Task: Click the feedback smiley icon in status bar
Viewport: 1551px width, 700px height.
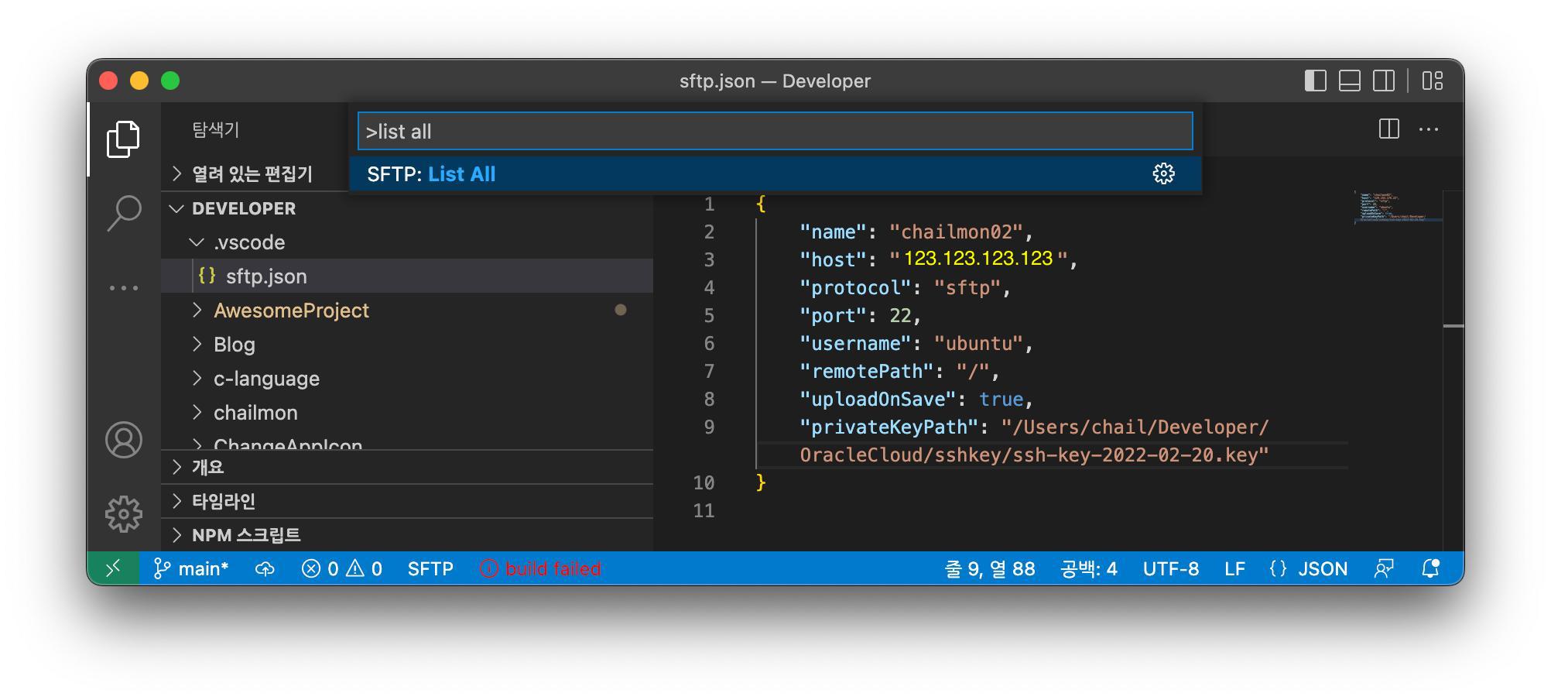Action: click(1385, 568)
